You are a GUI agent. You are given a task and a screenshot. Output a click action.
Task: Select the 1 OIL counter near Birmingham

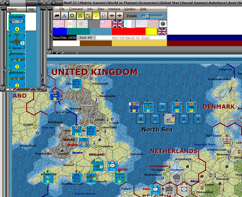(x=84, y=143)
